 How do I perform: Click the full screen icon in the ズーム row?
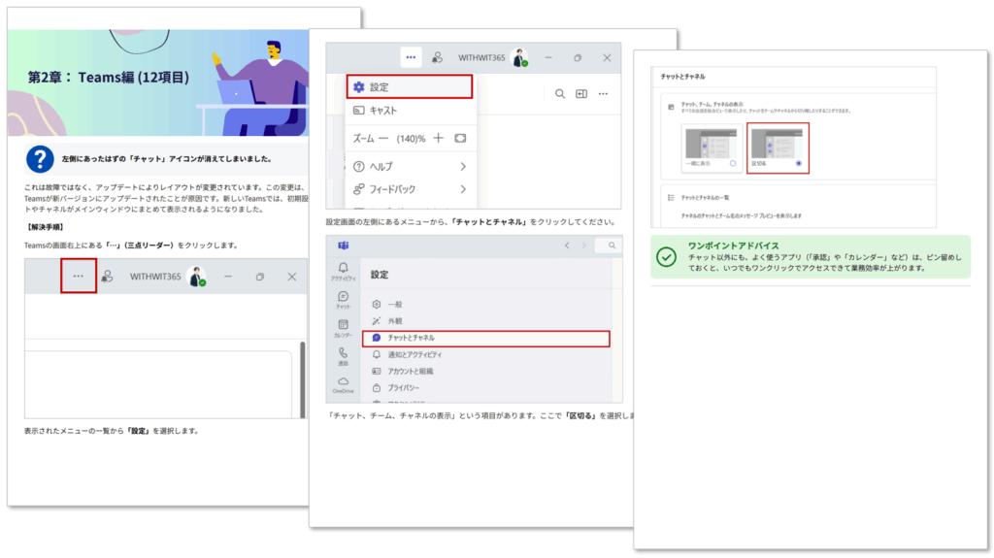pos(460,138)
